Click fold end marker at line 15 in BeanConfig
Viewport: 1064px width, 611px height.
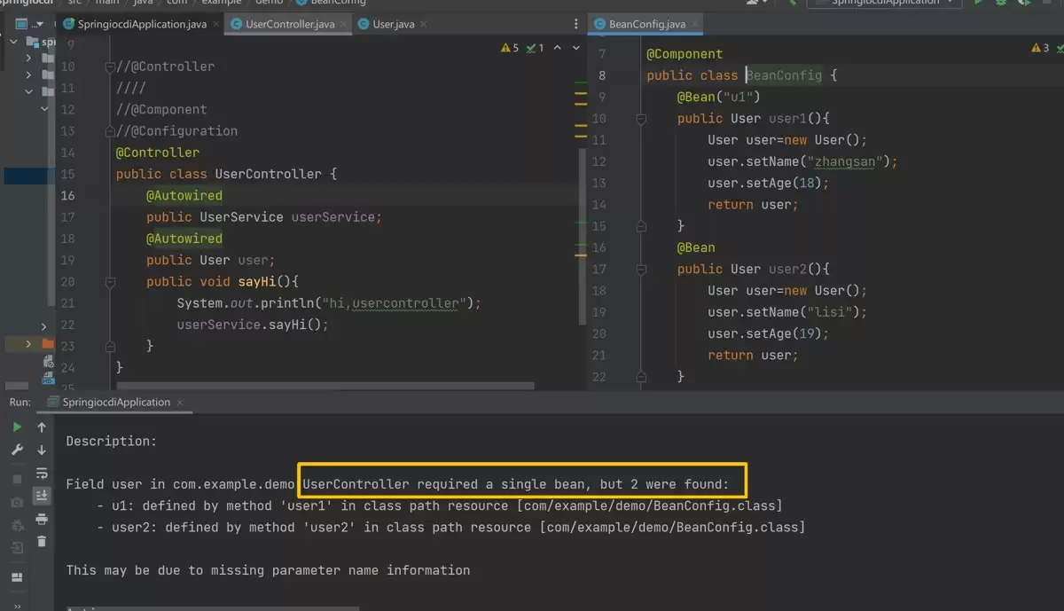coord(642,226)
